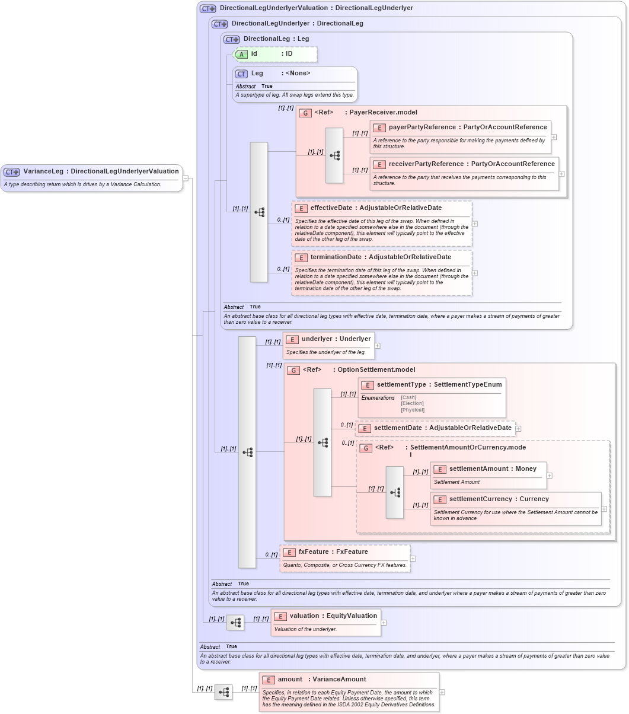The height and width of the screenshot is (714, 629).
Task: Expand the underlyer : Underlyer element
Action: pos(377,345)
